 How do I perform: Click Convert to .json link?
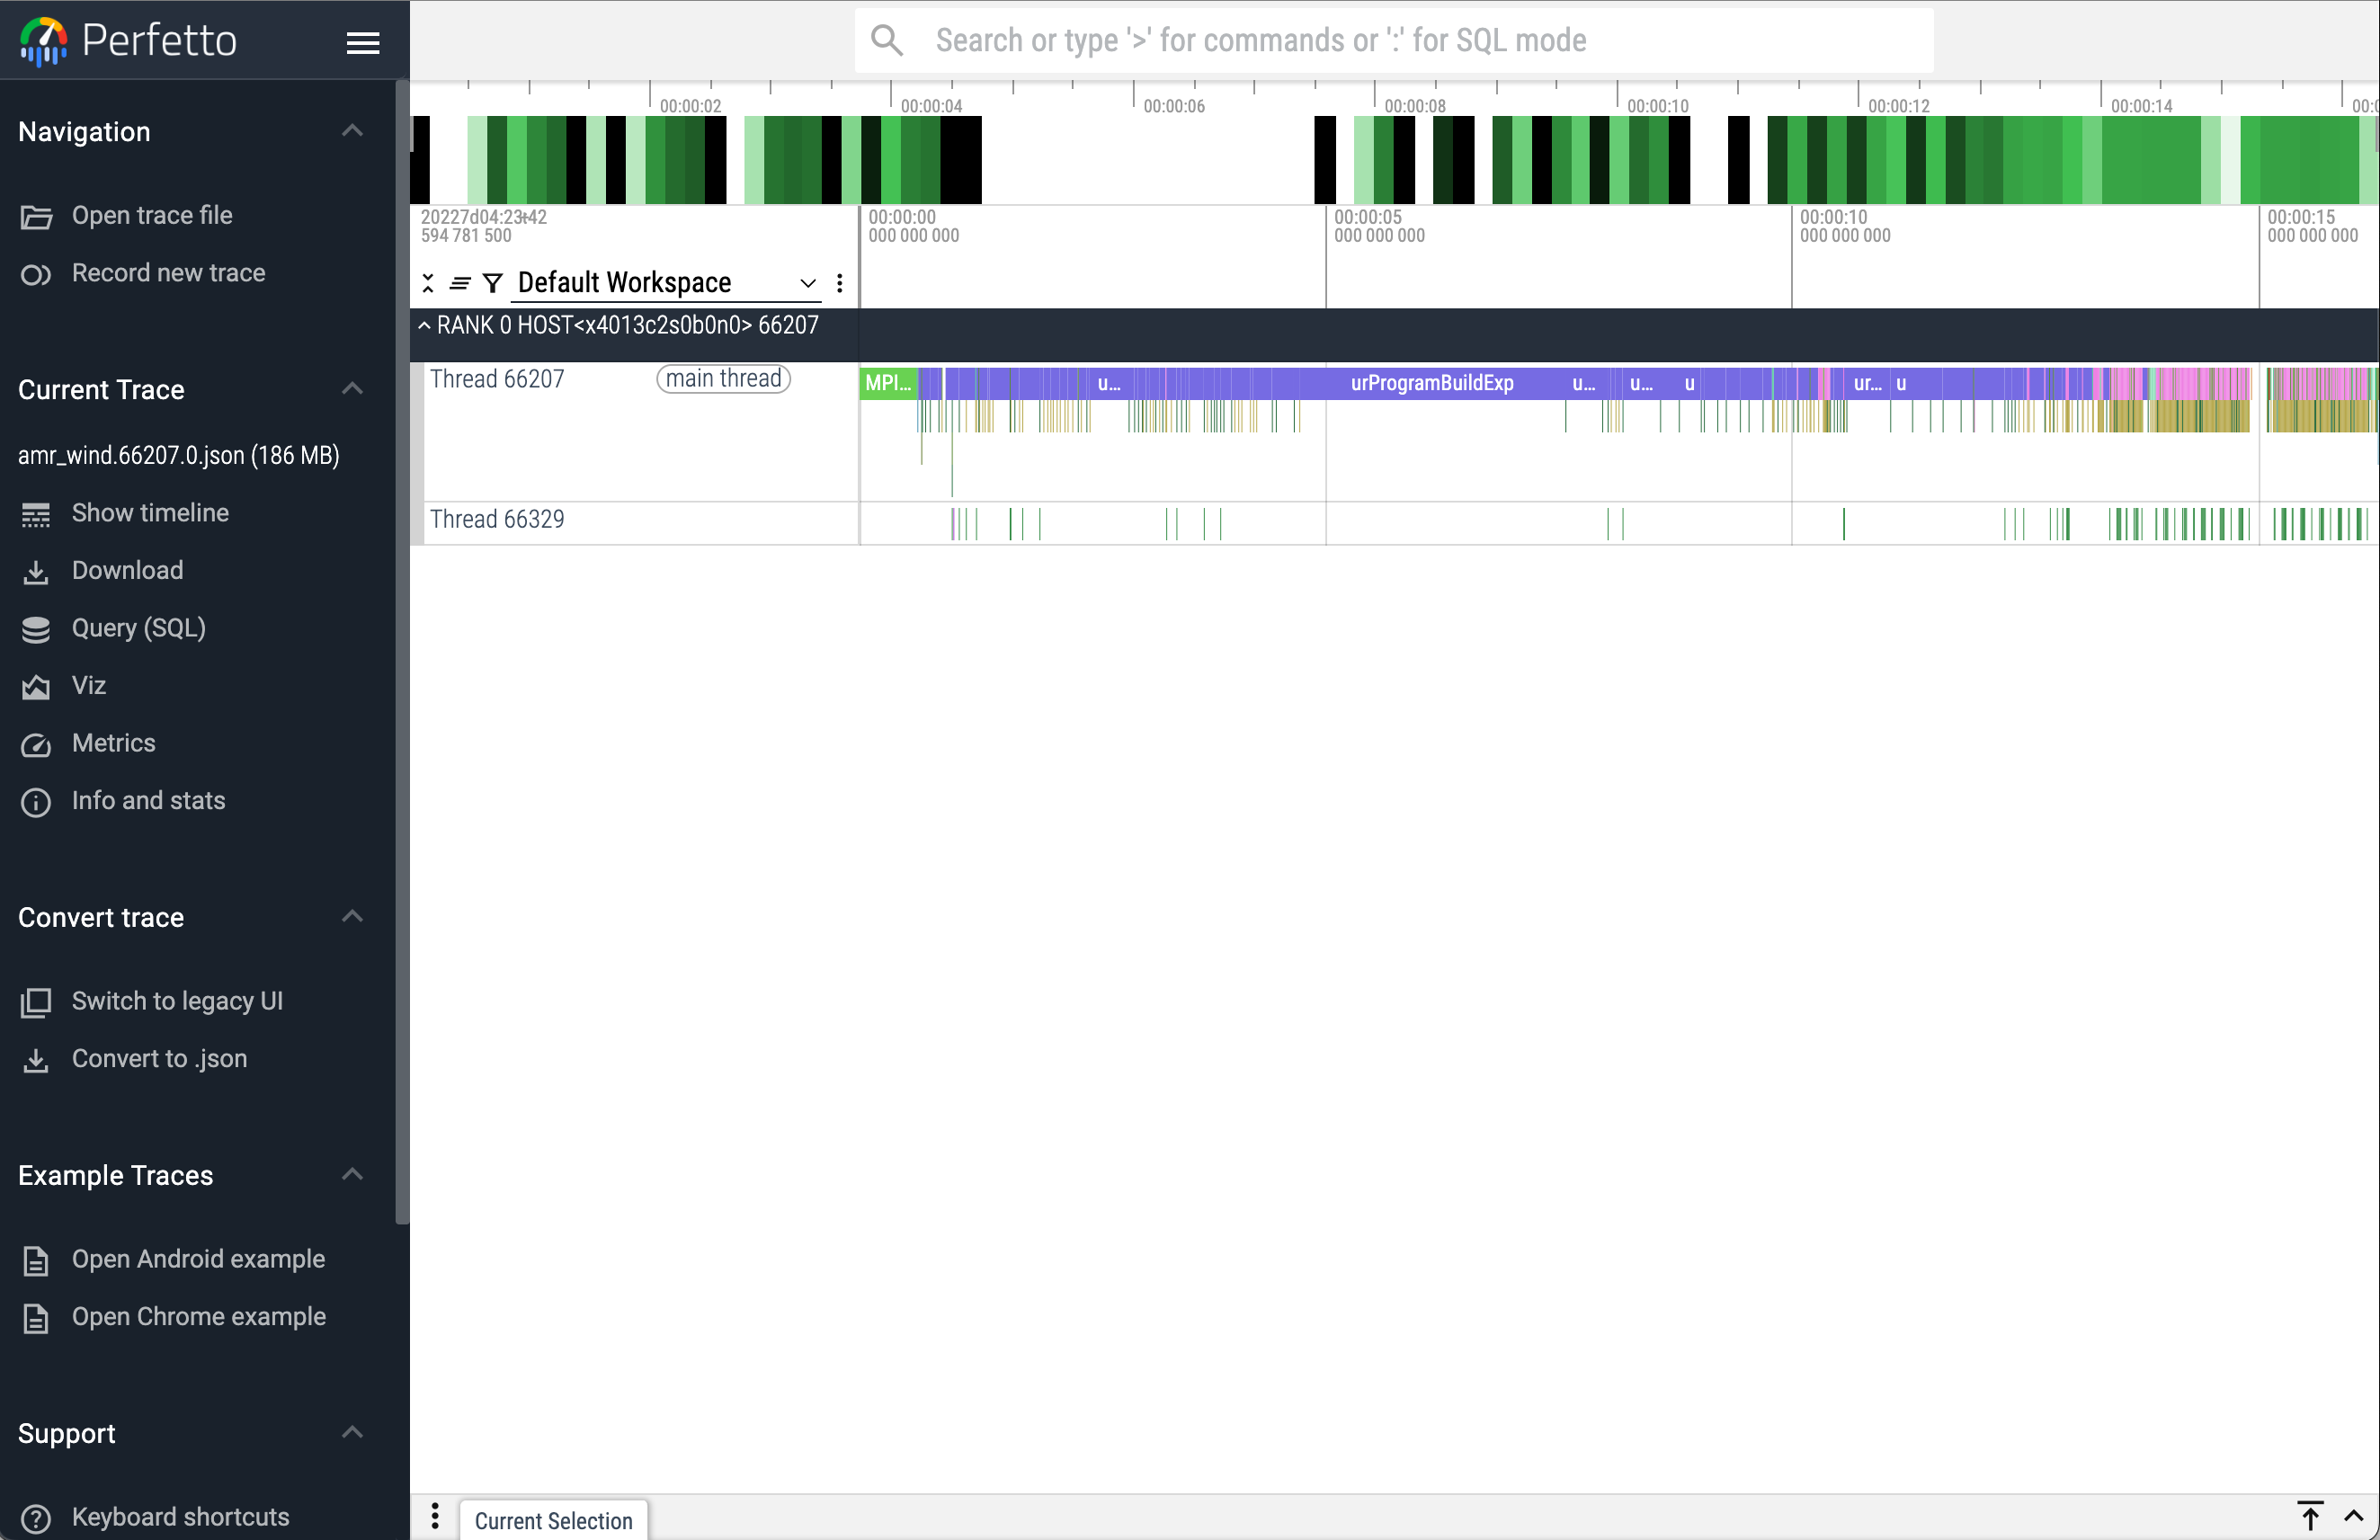[159, 1060]
